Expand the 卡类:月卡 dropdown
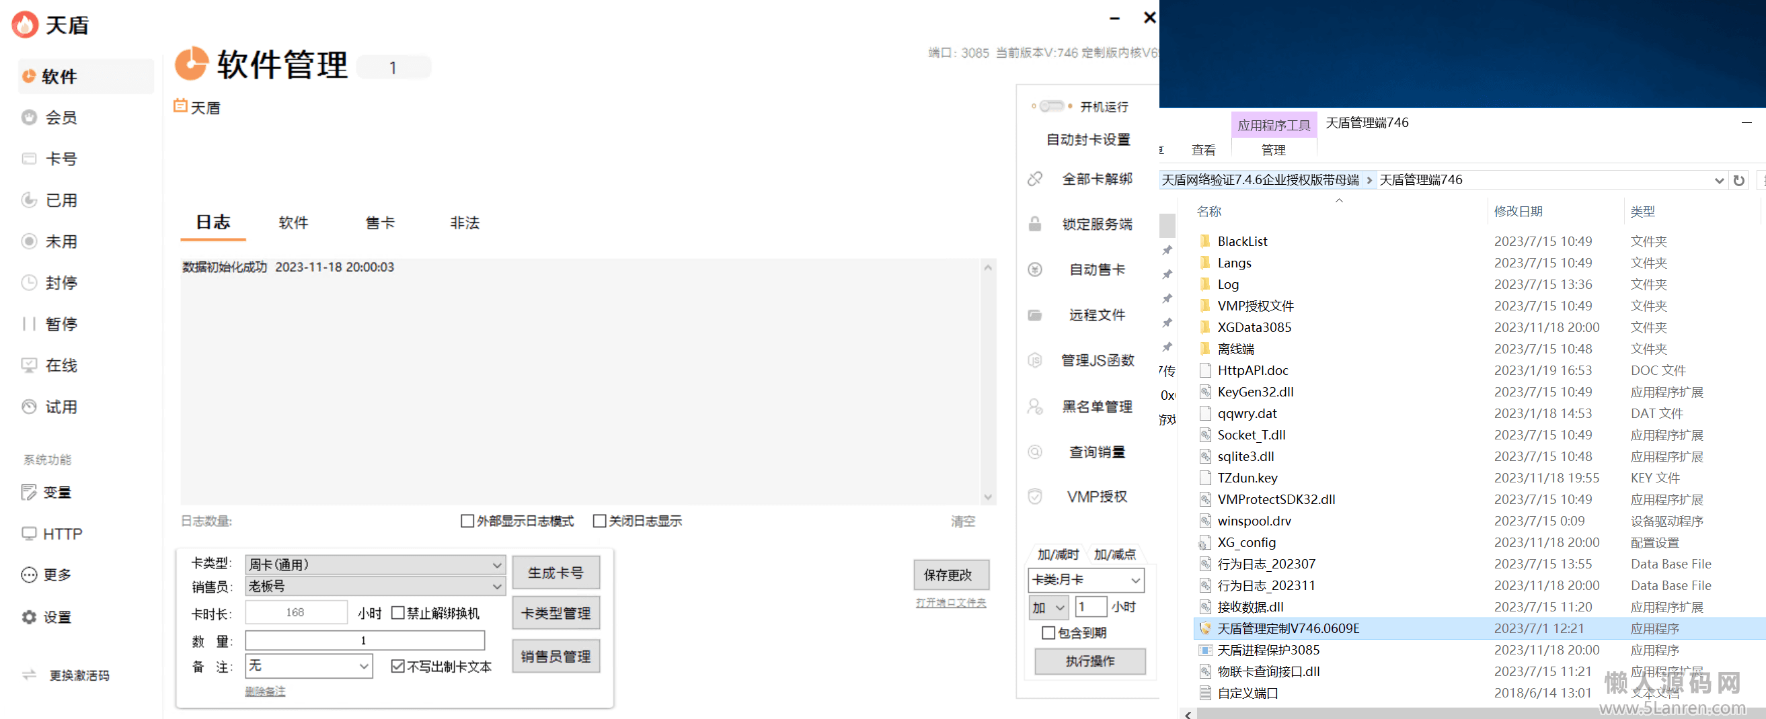Screen dimensions: 1766x719 (x=1135, y=580)
